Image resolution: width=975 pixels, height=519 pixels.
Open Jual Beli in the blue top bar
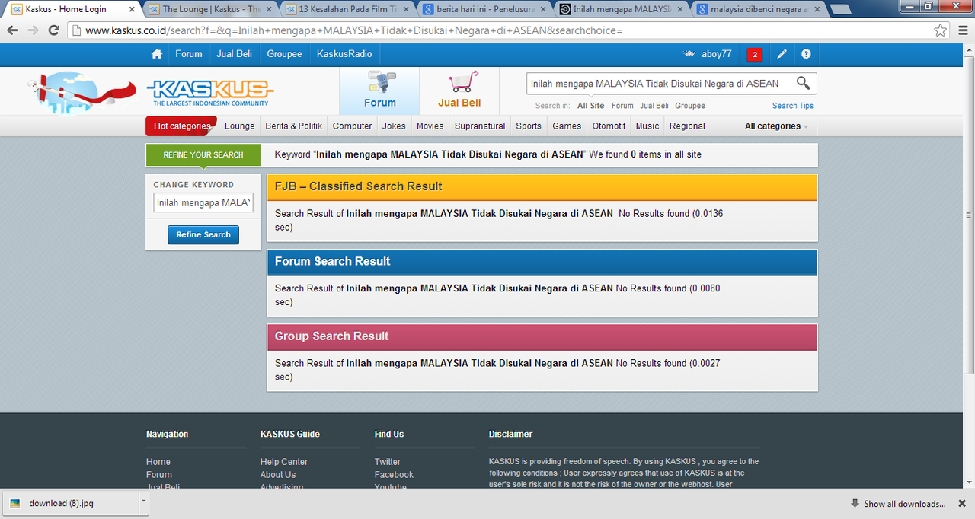pyautogui.click(x=235, y=54)
